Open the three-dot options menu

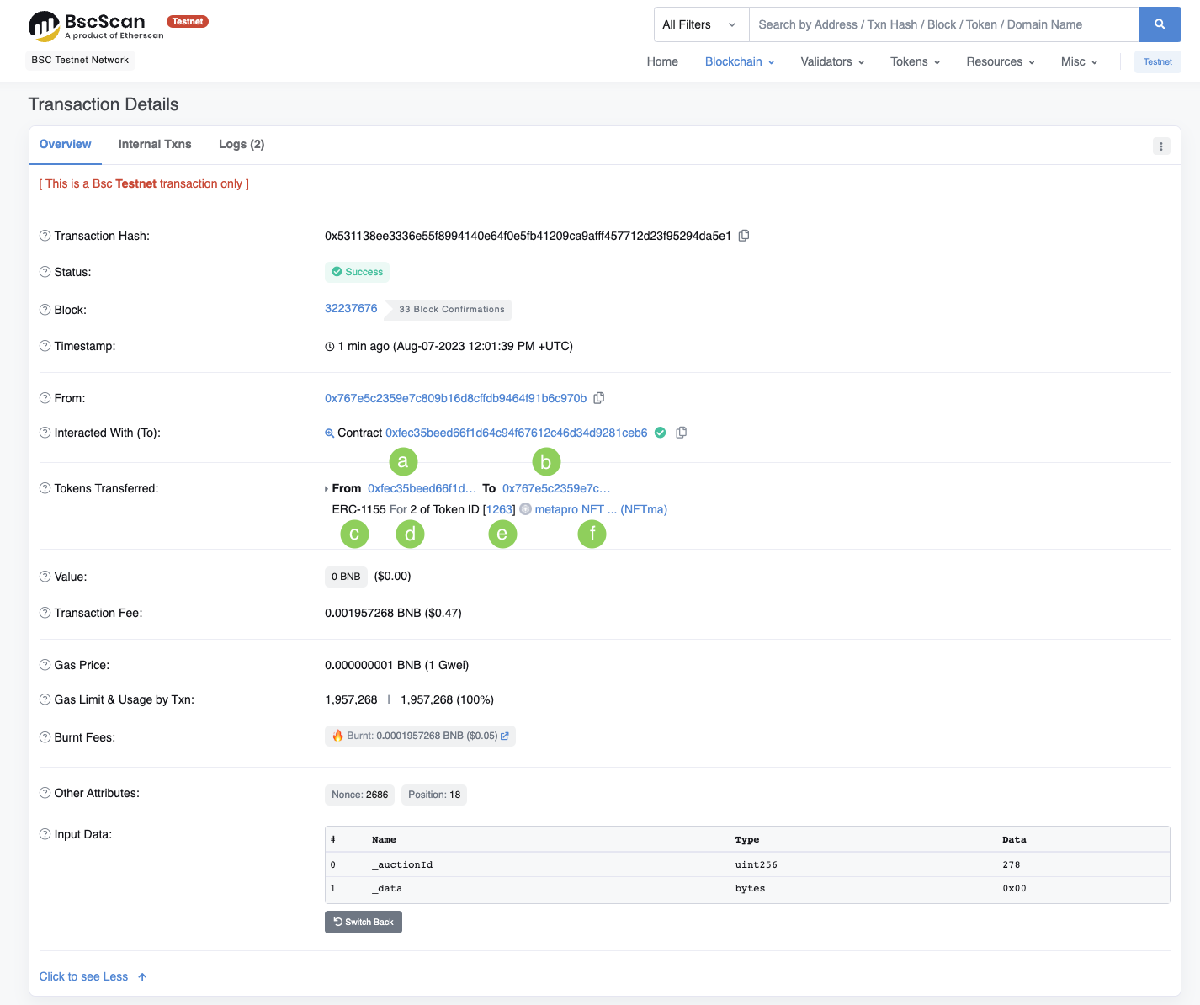click(1160, 146)
